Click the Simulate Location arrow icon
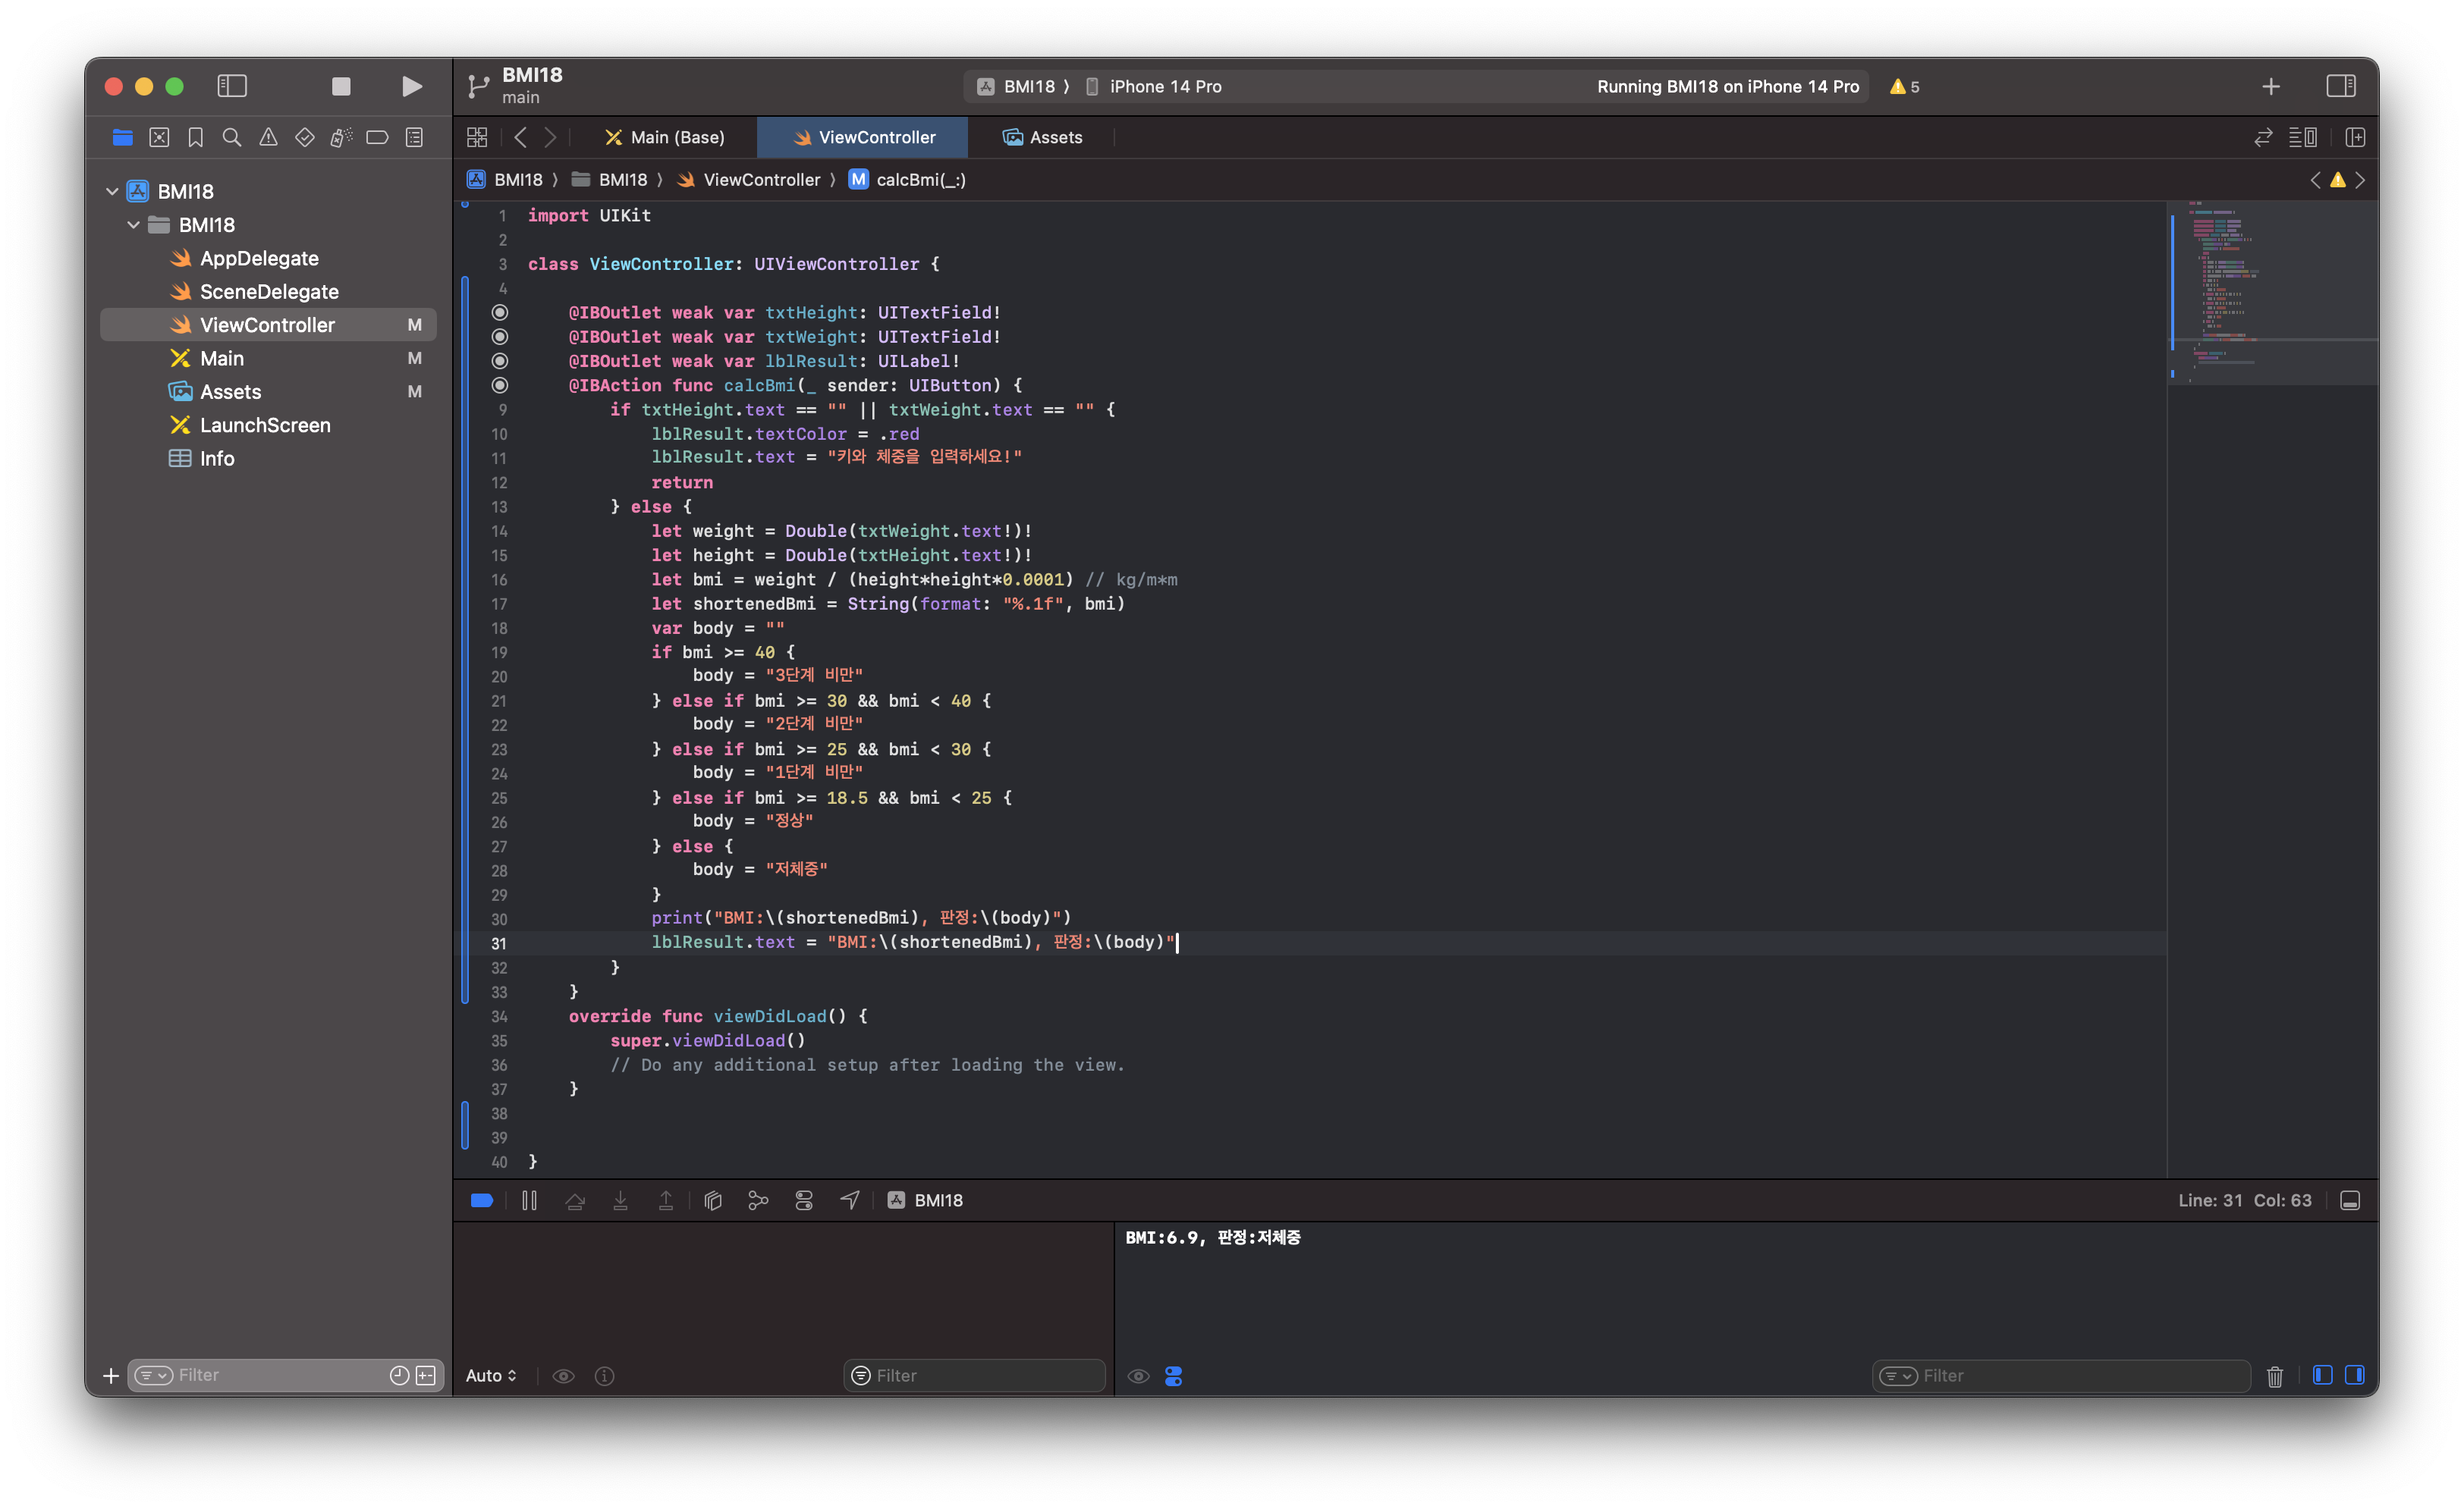 [x=849, y=1200]
